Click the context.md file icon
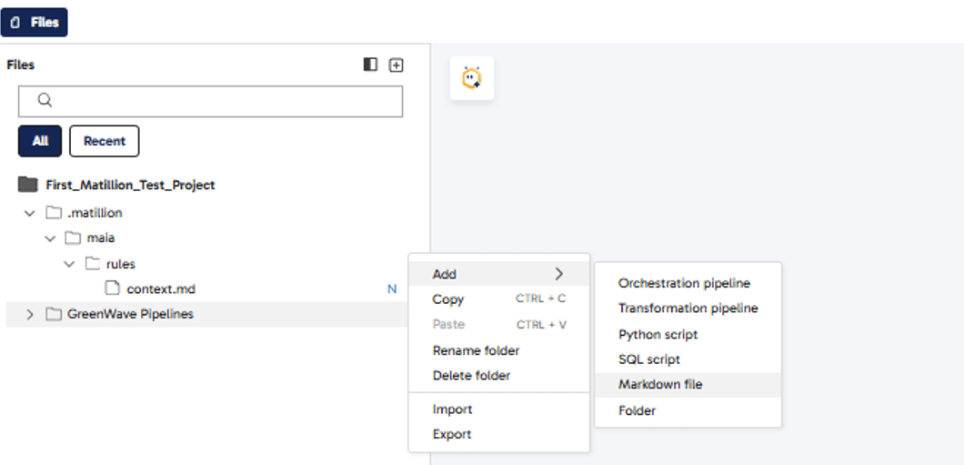 tap(112, 288)
